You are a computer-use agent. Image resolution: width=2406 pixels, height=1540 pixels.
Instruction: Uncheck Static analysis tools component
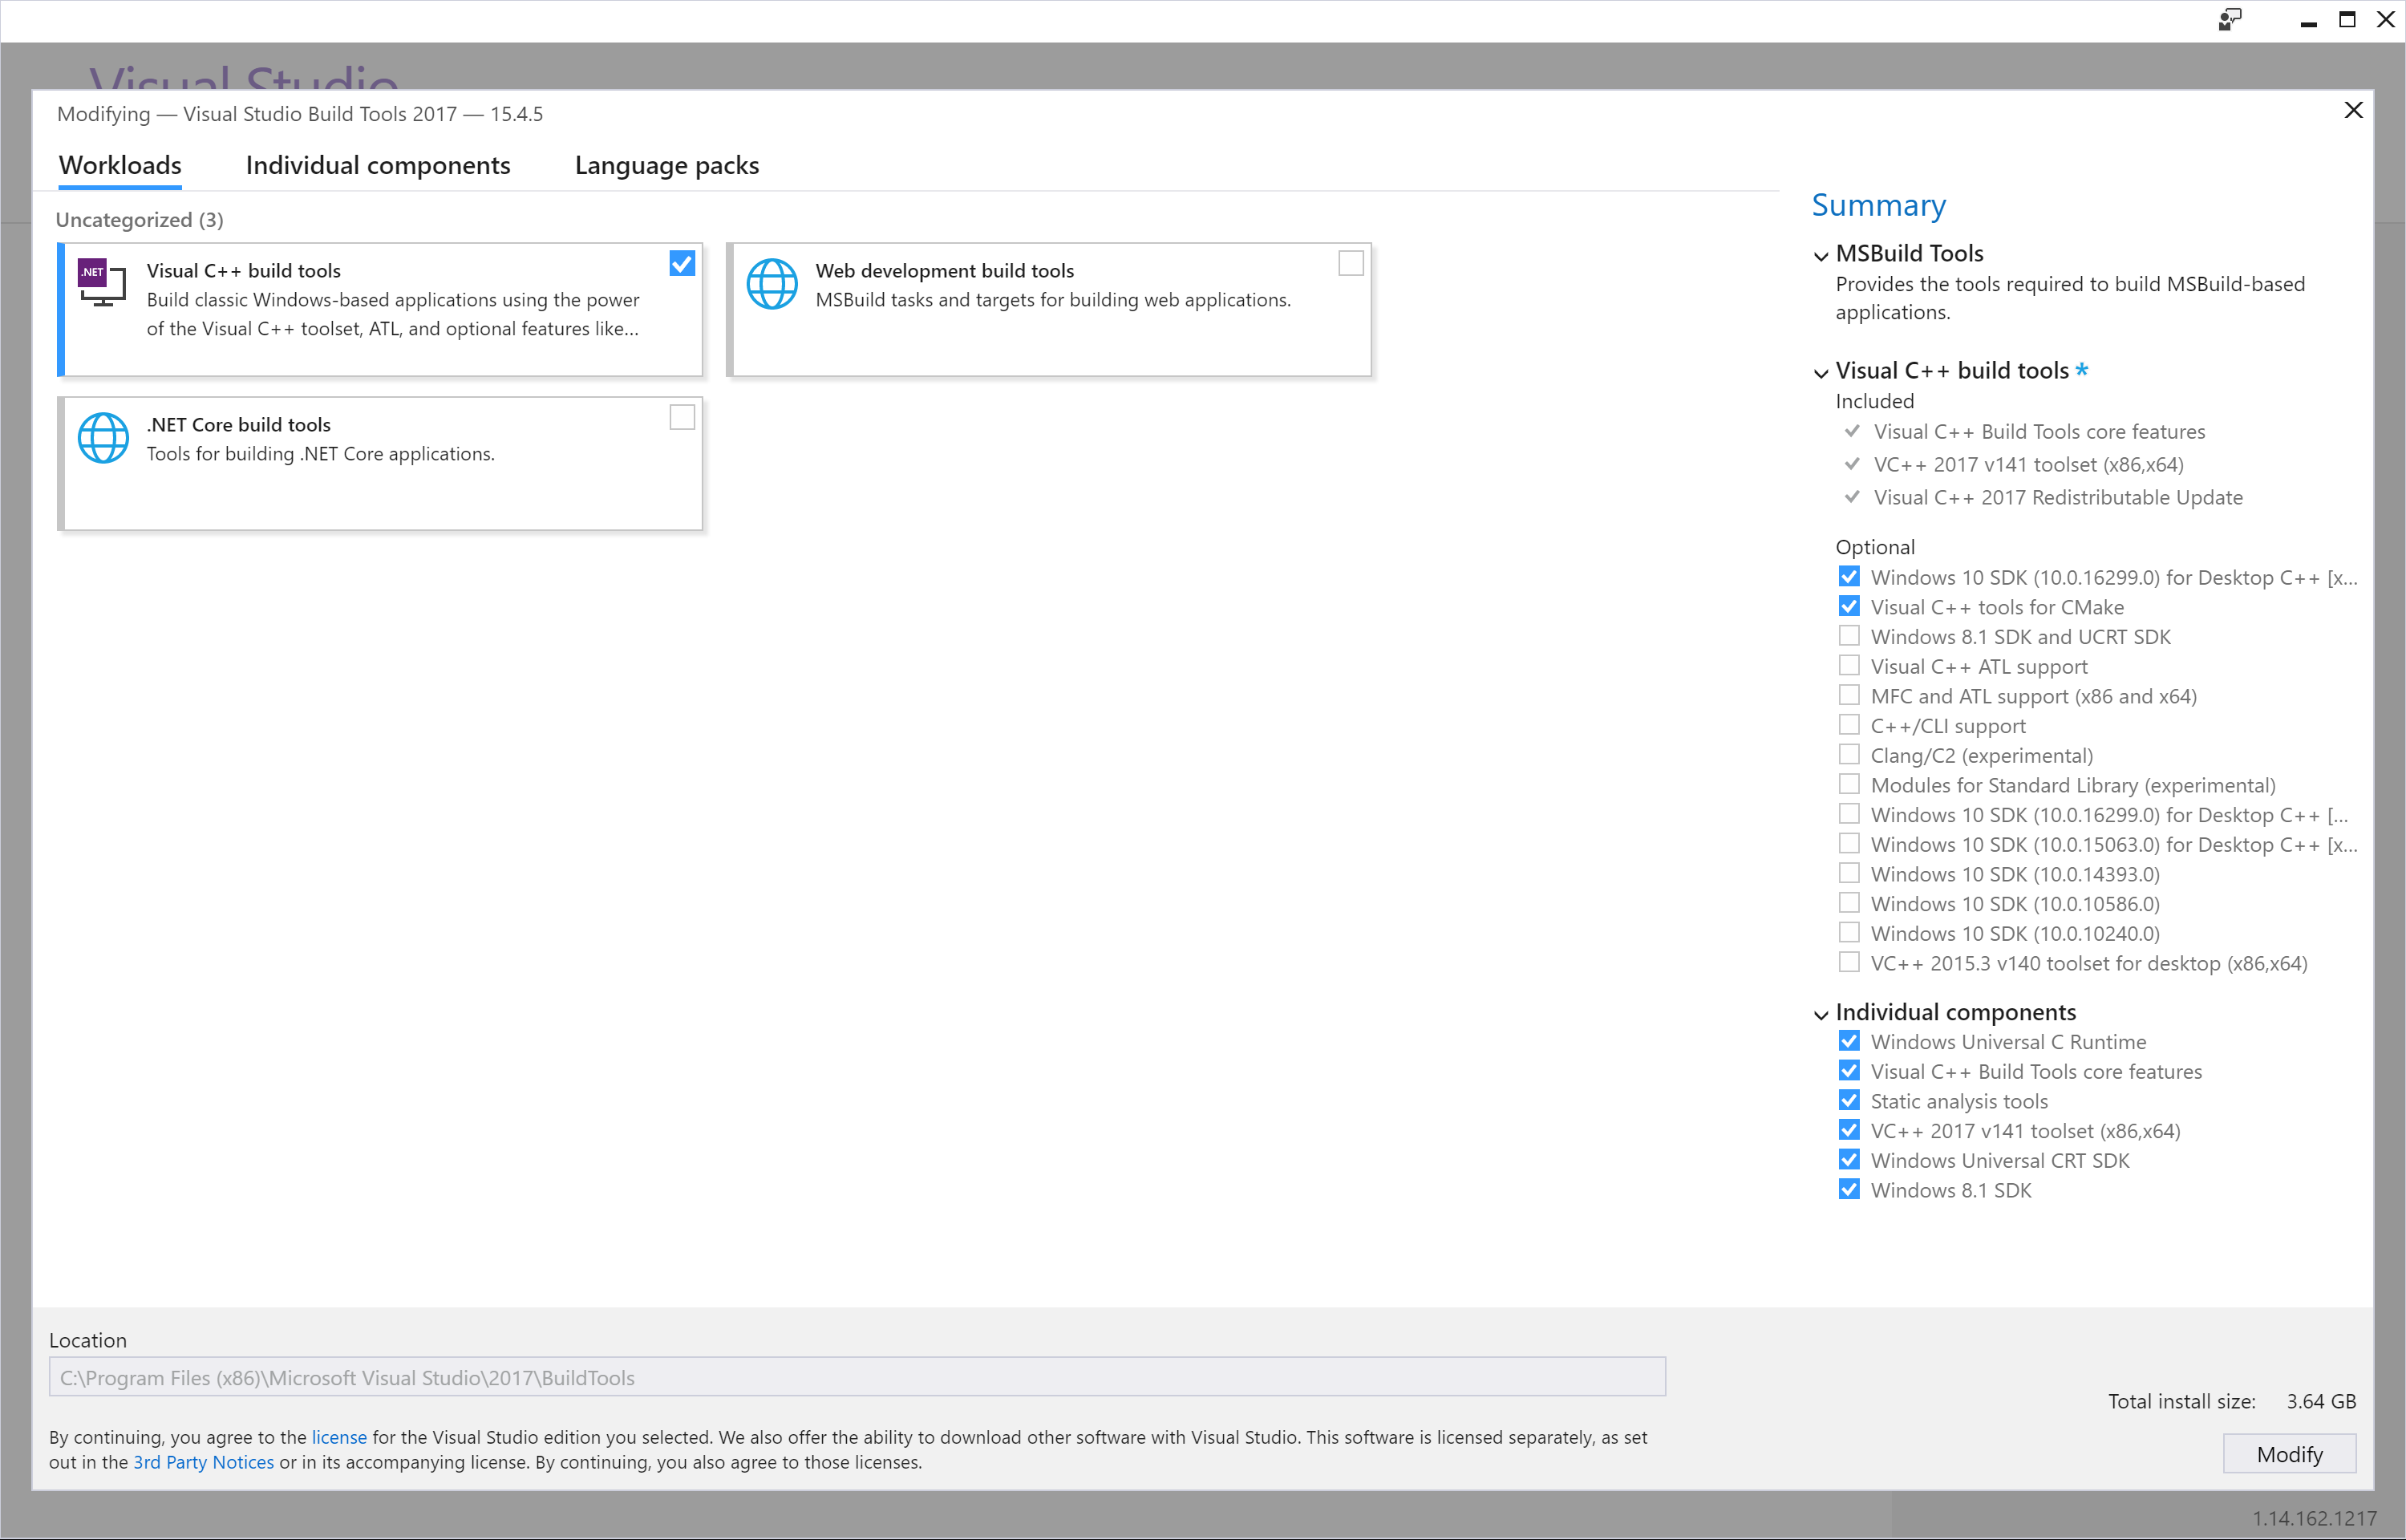click(x=1849, y=1100)
